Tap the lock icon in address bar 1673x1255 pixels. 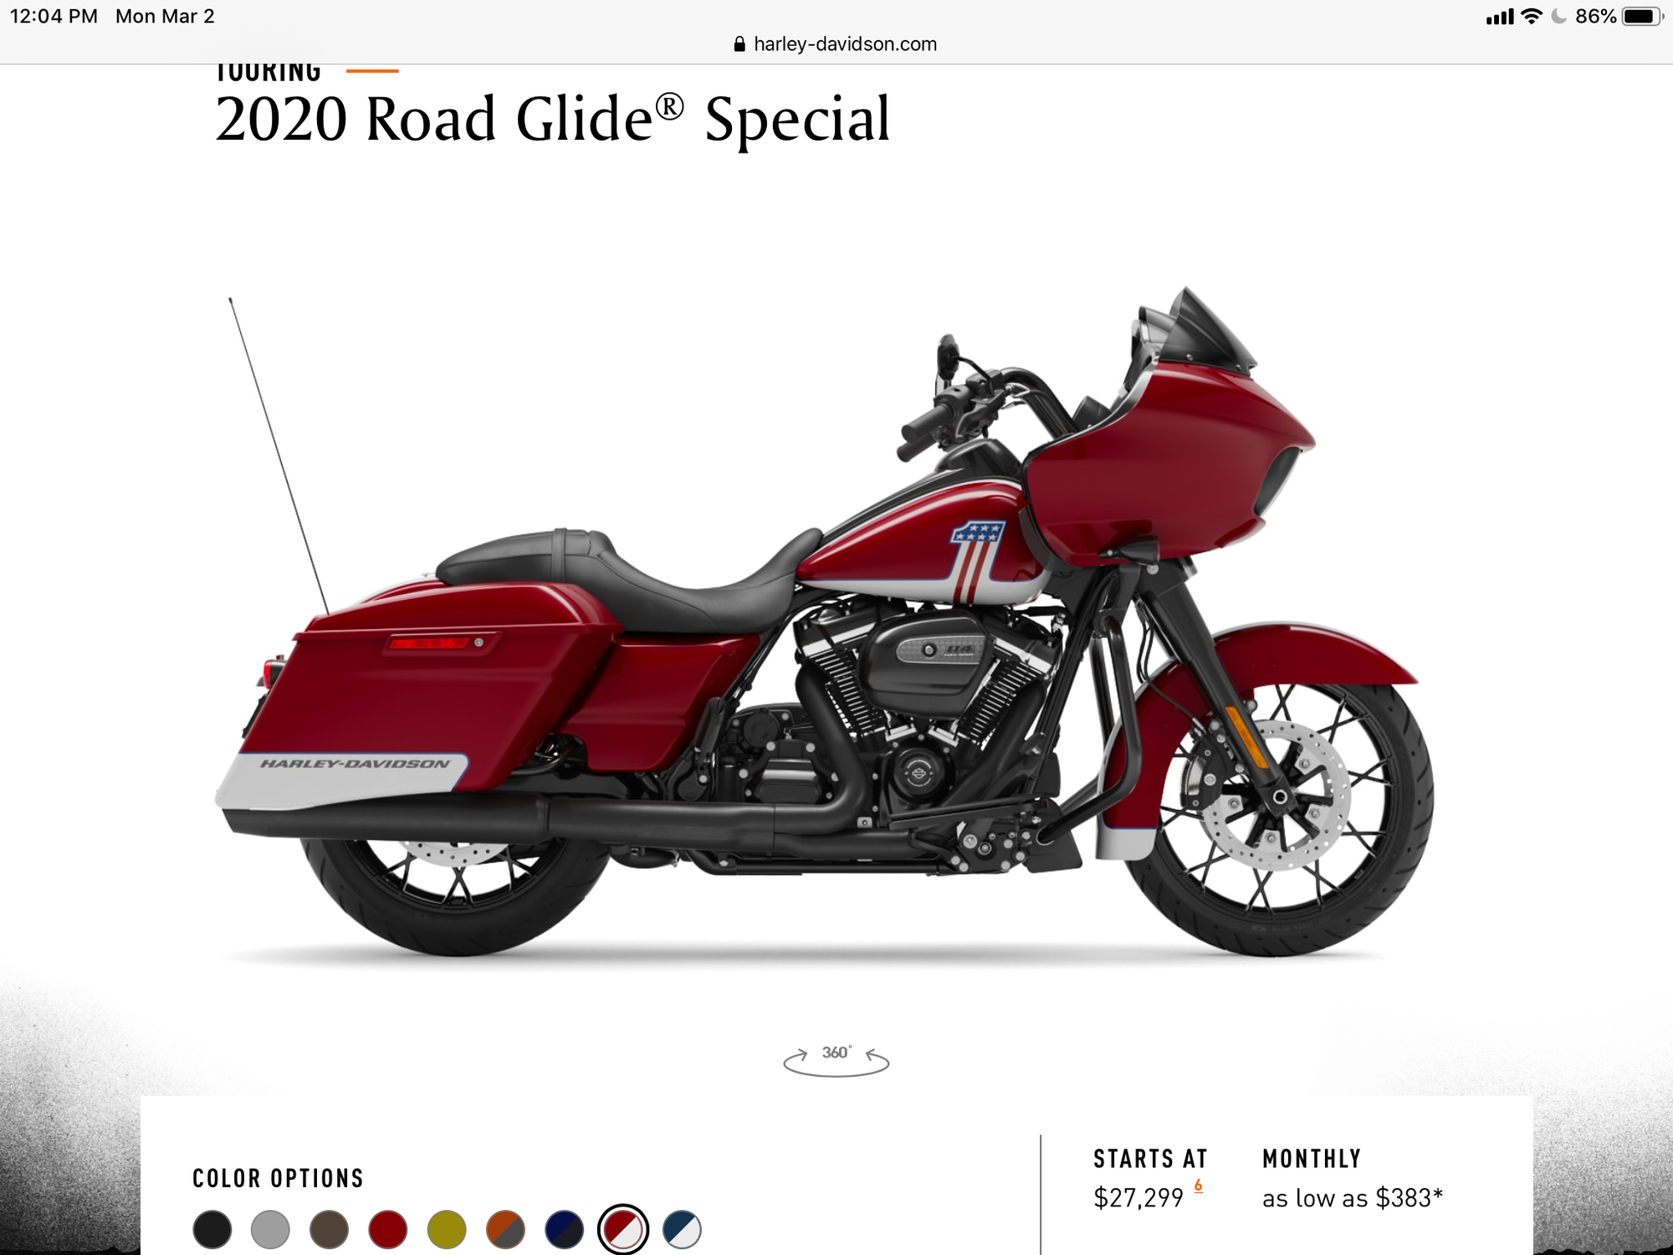(739, 44)
